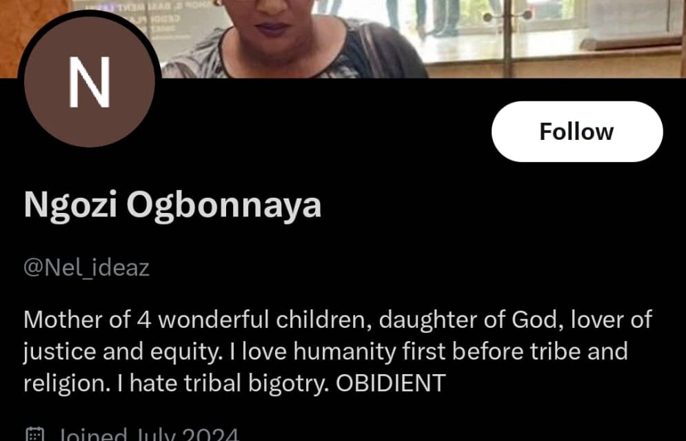The width and height of the screenshot is (686, 441).
Task: Open the brown N profile avatar
Action: (90, 82)
